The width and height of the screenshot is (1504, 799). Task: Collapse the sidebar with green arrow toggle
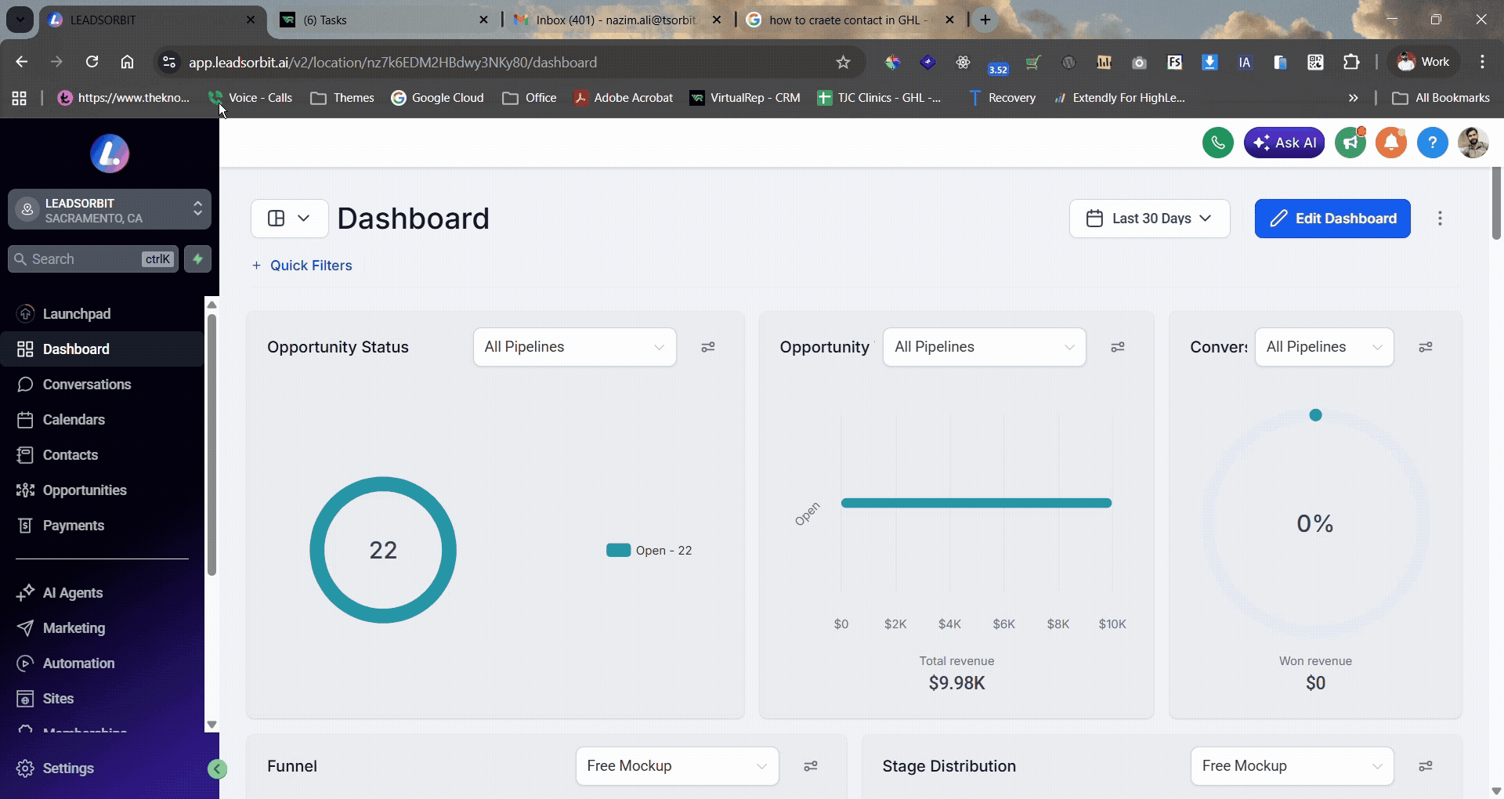click(x=218, y=769)
